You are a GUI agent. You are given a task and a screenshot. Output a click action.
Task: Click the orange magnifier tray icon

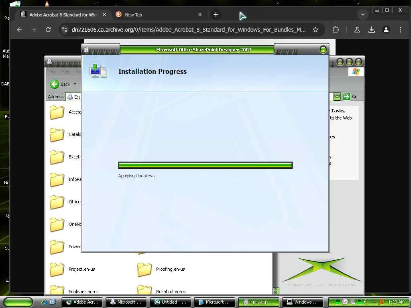[x=381, y=302]
